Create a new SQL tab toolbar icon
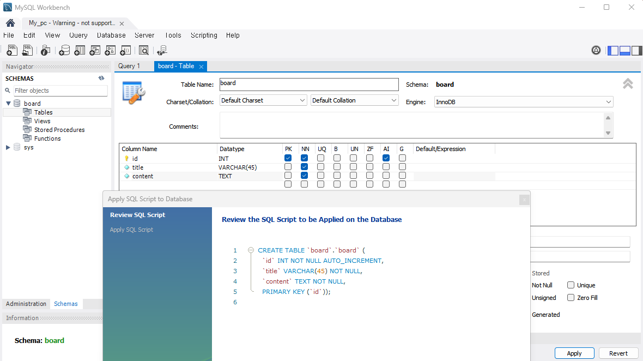This screenshot has width=643, height=361. point(12,51)
